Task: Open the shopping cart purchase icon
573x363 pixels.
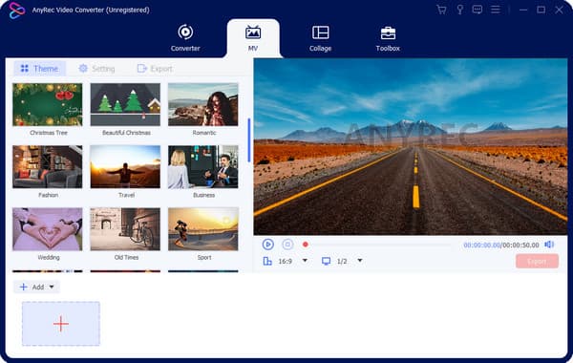Action: pos(441,10)
